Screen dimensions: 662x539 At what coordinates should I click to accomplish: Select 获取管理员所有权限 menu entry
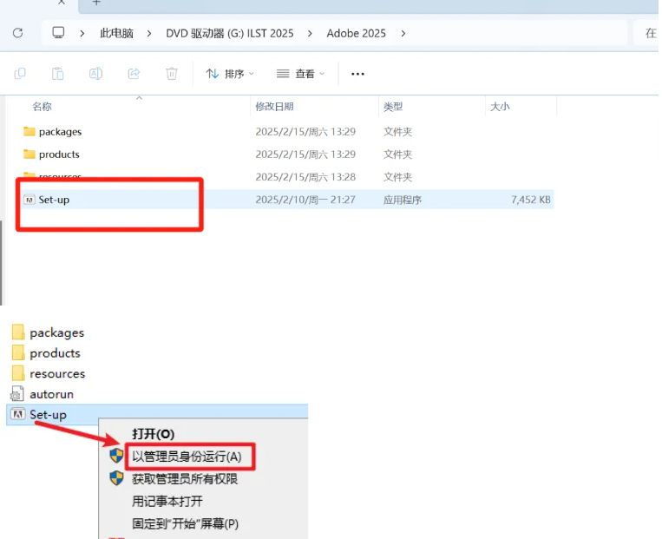pyautogui.click(x=185, y=479)
